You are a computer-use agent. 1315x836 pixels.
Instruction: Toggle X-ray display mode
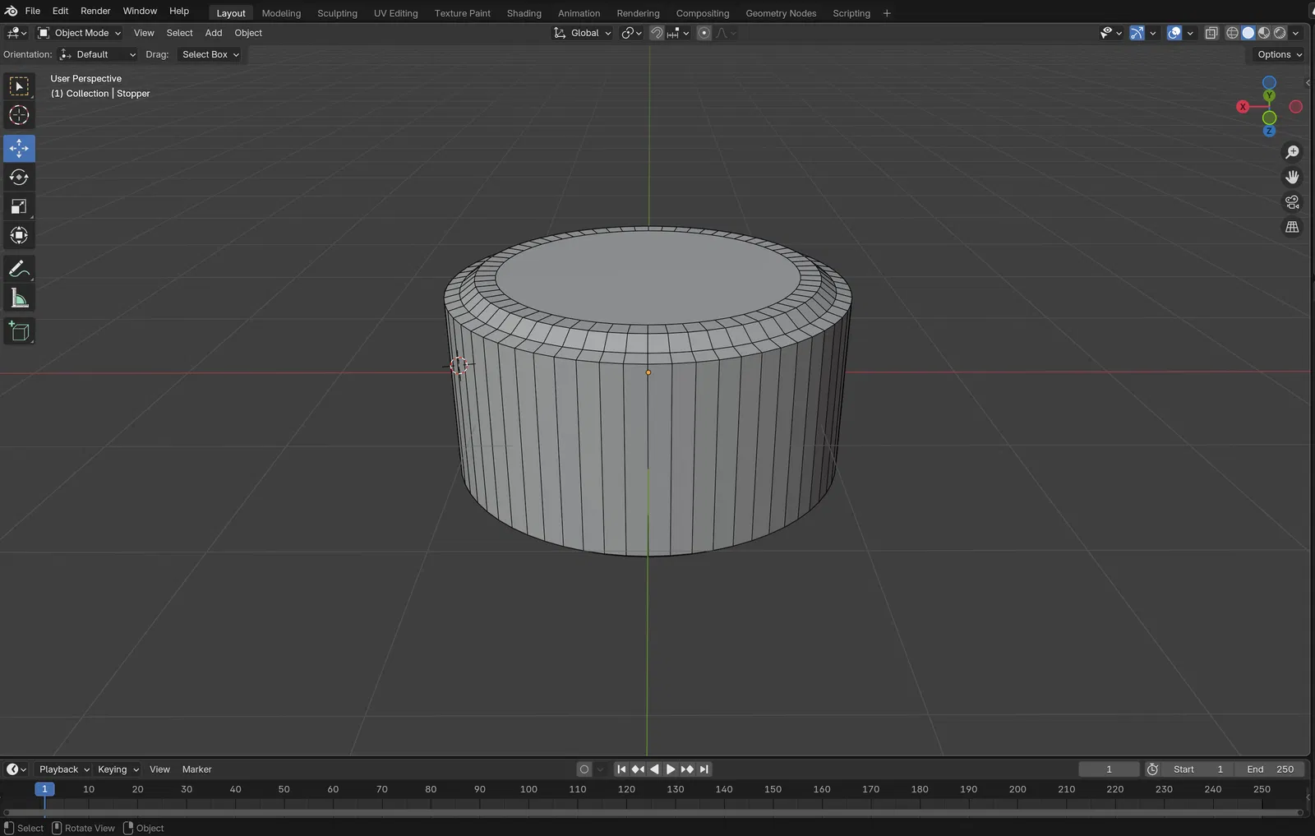click(x=1211, y=33)
